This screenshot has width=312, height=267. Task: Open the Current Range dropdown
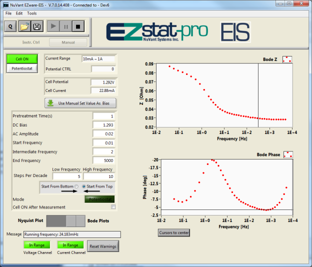tap(98, 59)
